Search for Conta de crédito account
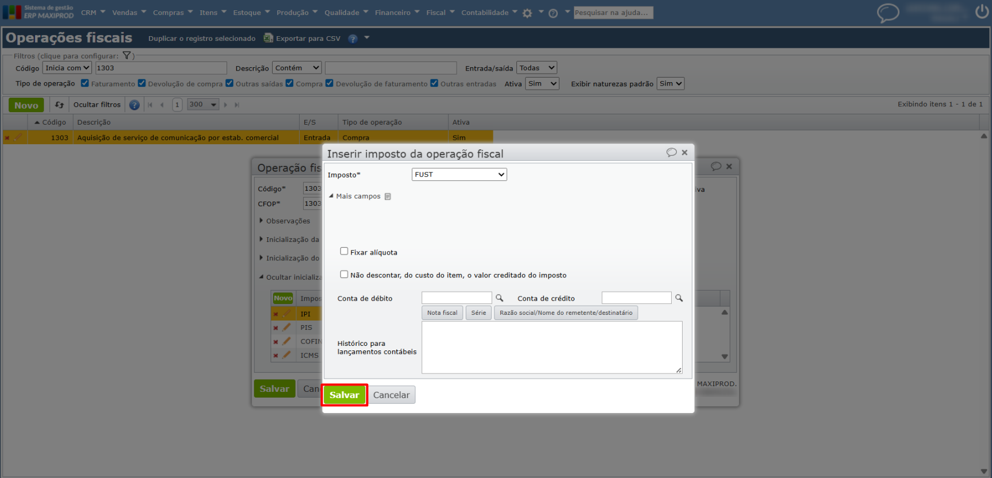The width and height of the screenshot is (992, 478). 679,298
